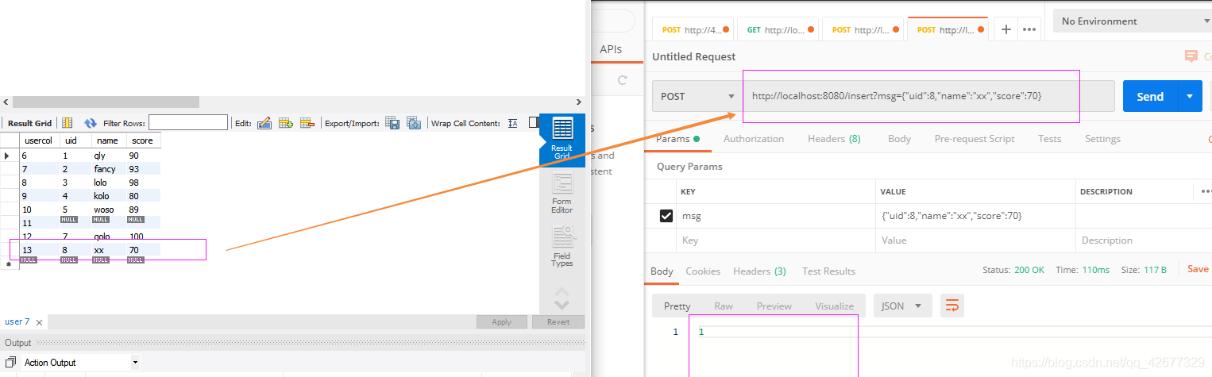The height and width of the screenshot is (377, 1212).
Task: Click the Postman sidebar refresh icon
Action: pos(623,80)
